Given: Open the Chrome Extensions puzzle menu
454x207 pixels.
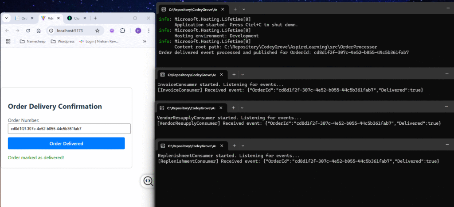Looking at the screenshot, I should (x=122, y=31).
